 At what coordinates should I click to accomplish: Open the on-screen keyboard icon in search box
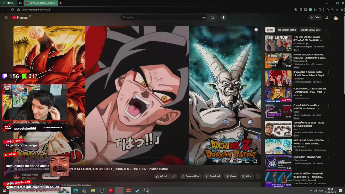pyautogui.click(x=204, y=18)
